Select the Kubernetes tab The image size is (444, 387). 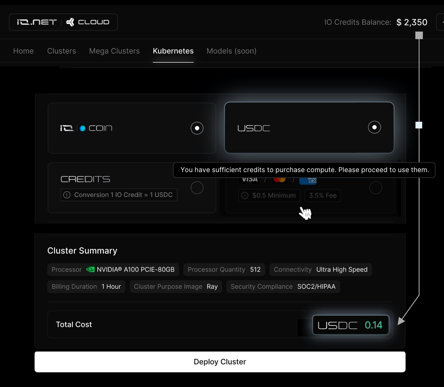173,51
